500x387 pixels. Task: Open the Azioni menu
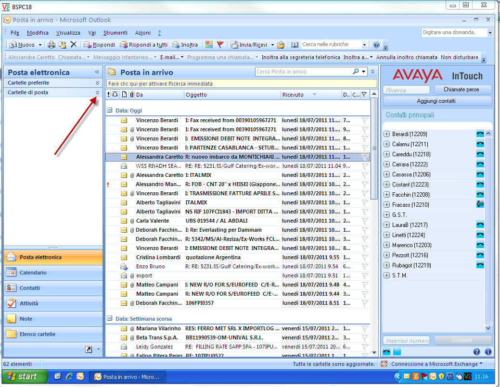click(142, 33)
